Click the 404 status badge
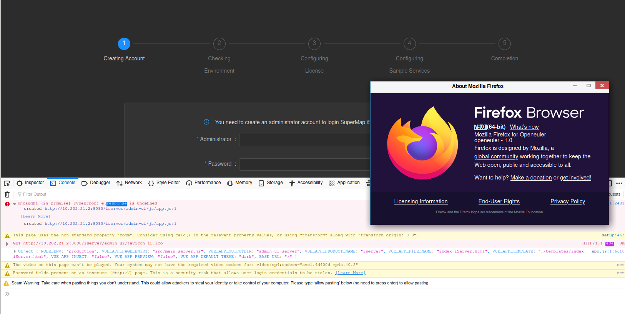The width and height of the screenshot is (625, 314). pyautogui.click(x=610, y=244)
